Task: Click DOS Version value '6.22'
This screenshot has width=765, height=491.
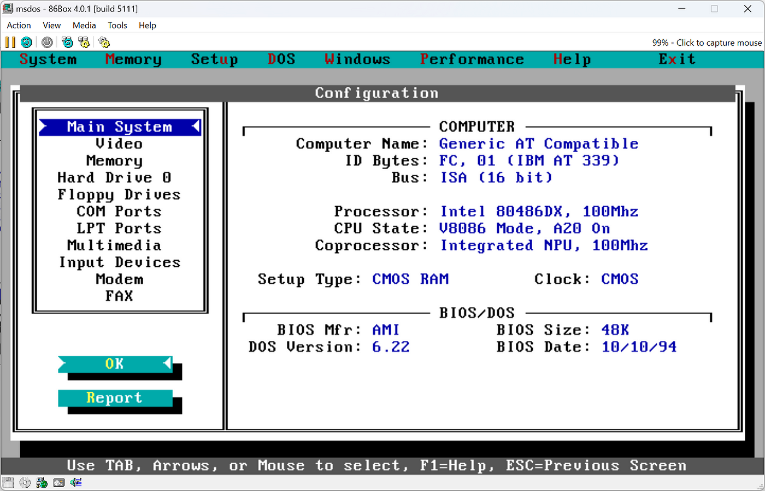Action: 391,346
